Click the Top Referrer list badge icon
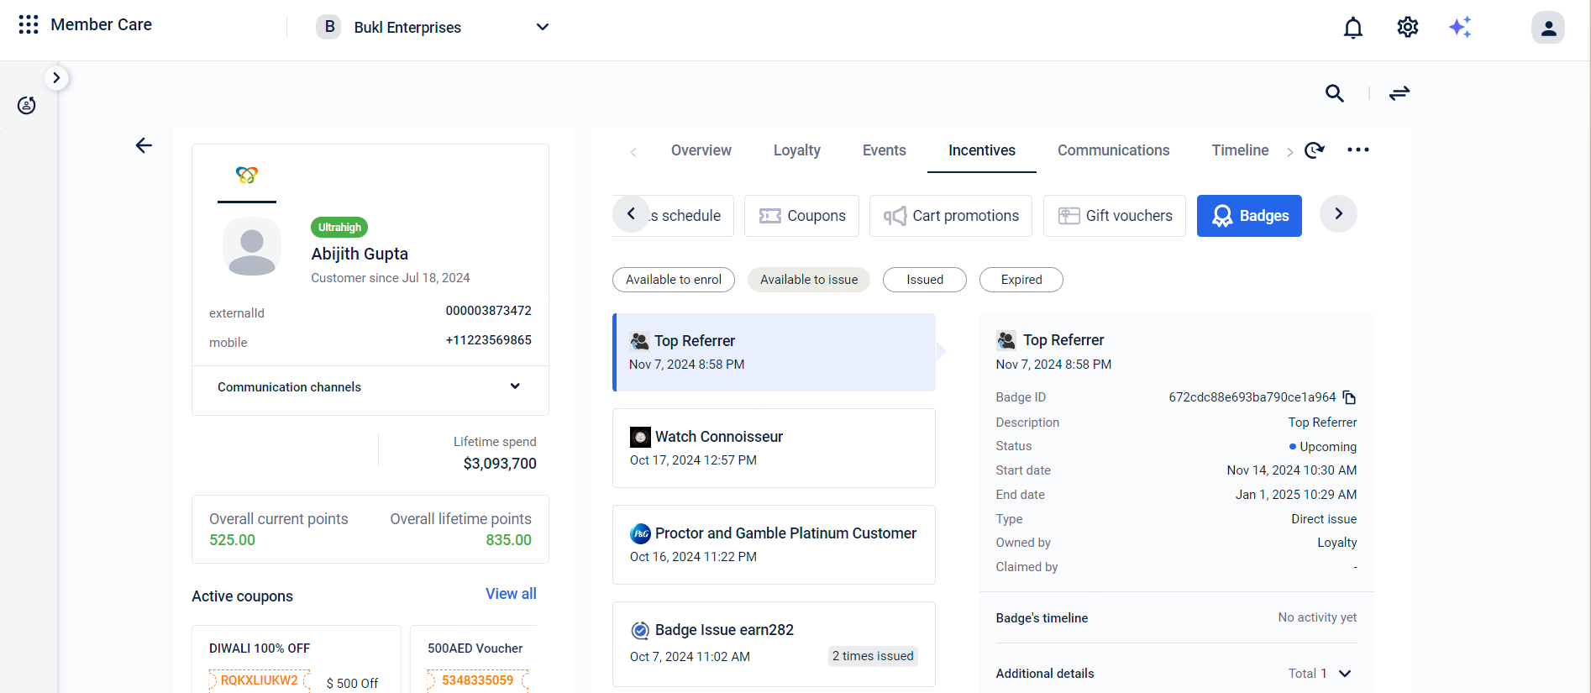The height and width of the screenshot is (693, 1591). tap(639, 341)
